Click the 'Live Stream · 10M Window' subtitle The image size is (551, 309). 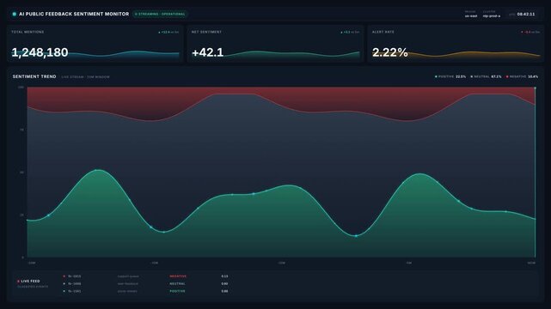tap(85, 76)
